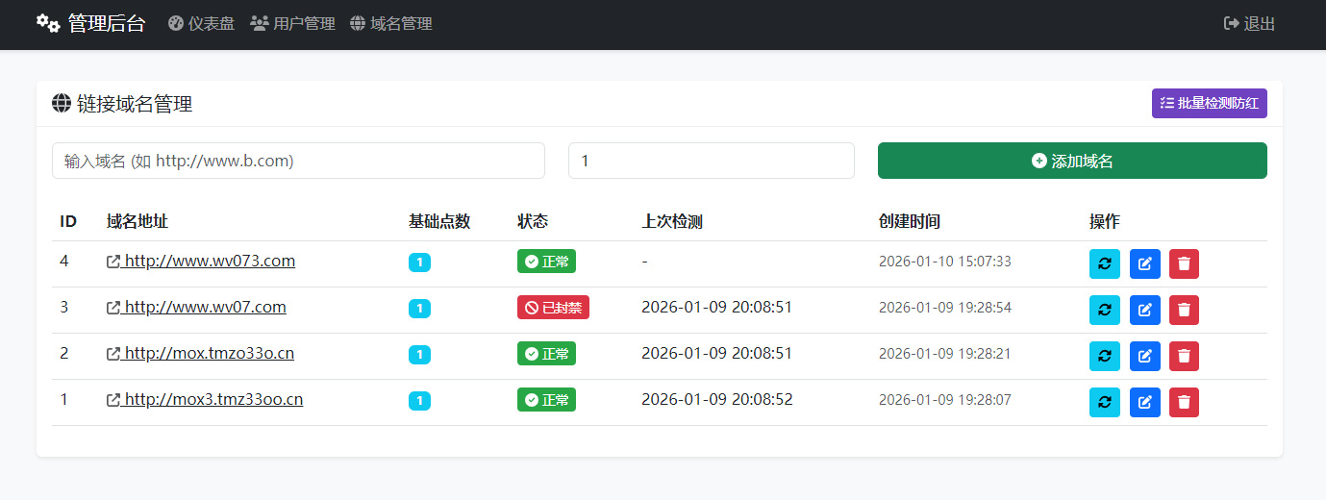Click the base points field showing 1
This screenshot has height=500, width=1326.
click(711, 161)
